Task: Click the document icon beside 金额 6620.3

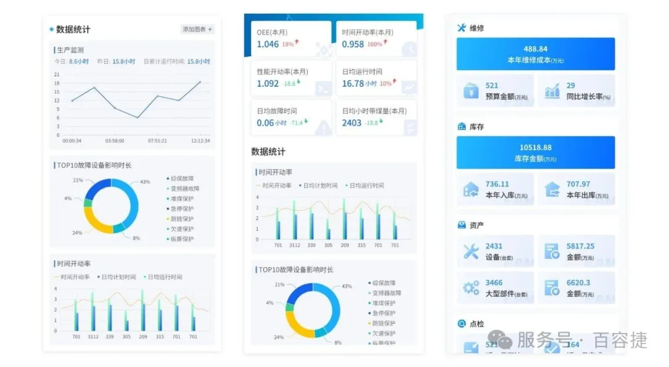Action: coord(552,288)
